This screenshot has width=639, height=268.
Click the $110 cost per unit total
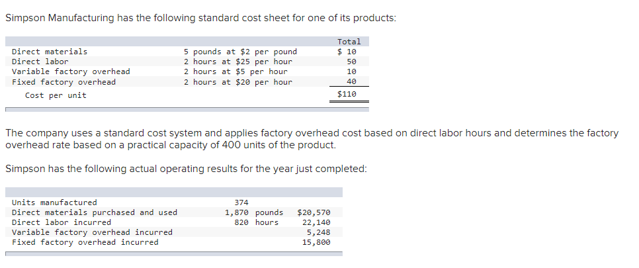click(347, 95)
